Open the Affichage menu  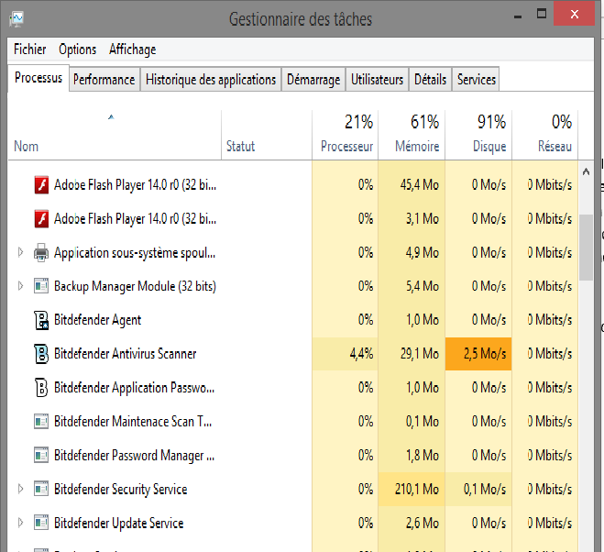click(x=133, y=50)
